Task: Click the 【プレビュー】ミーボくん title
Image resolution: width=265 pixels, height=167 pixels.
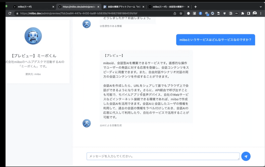Action: pyautogui.click(x=33, y=56)
